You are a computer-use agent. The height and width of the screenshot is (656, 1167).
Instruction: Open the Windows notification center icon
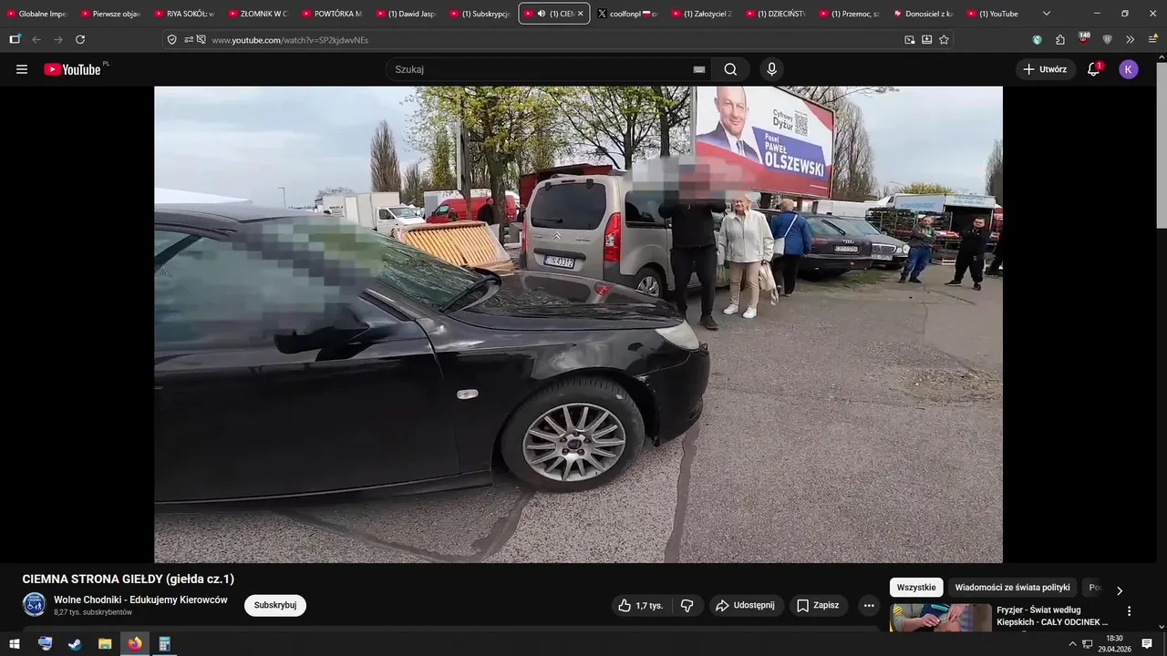pos(1147,644)
